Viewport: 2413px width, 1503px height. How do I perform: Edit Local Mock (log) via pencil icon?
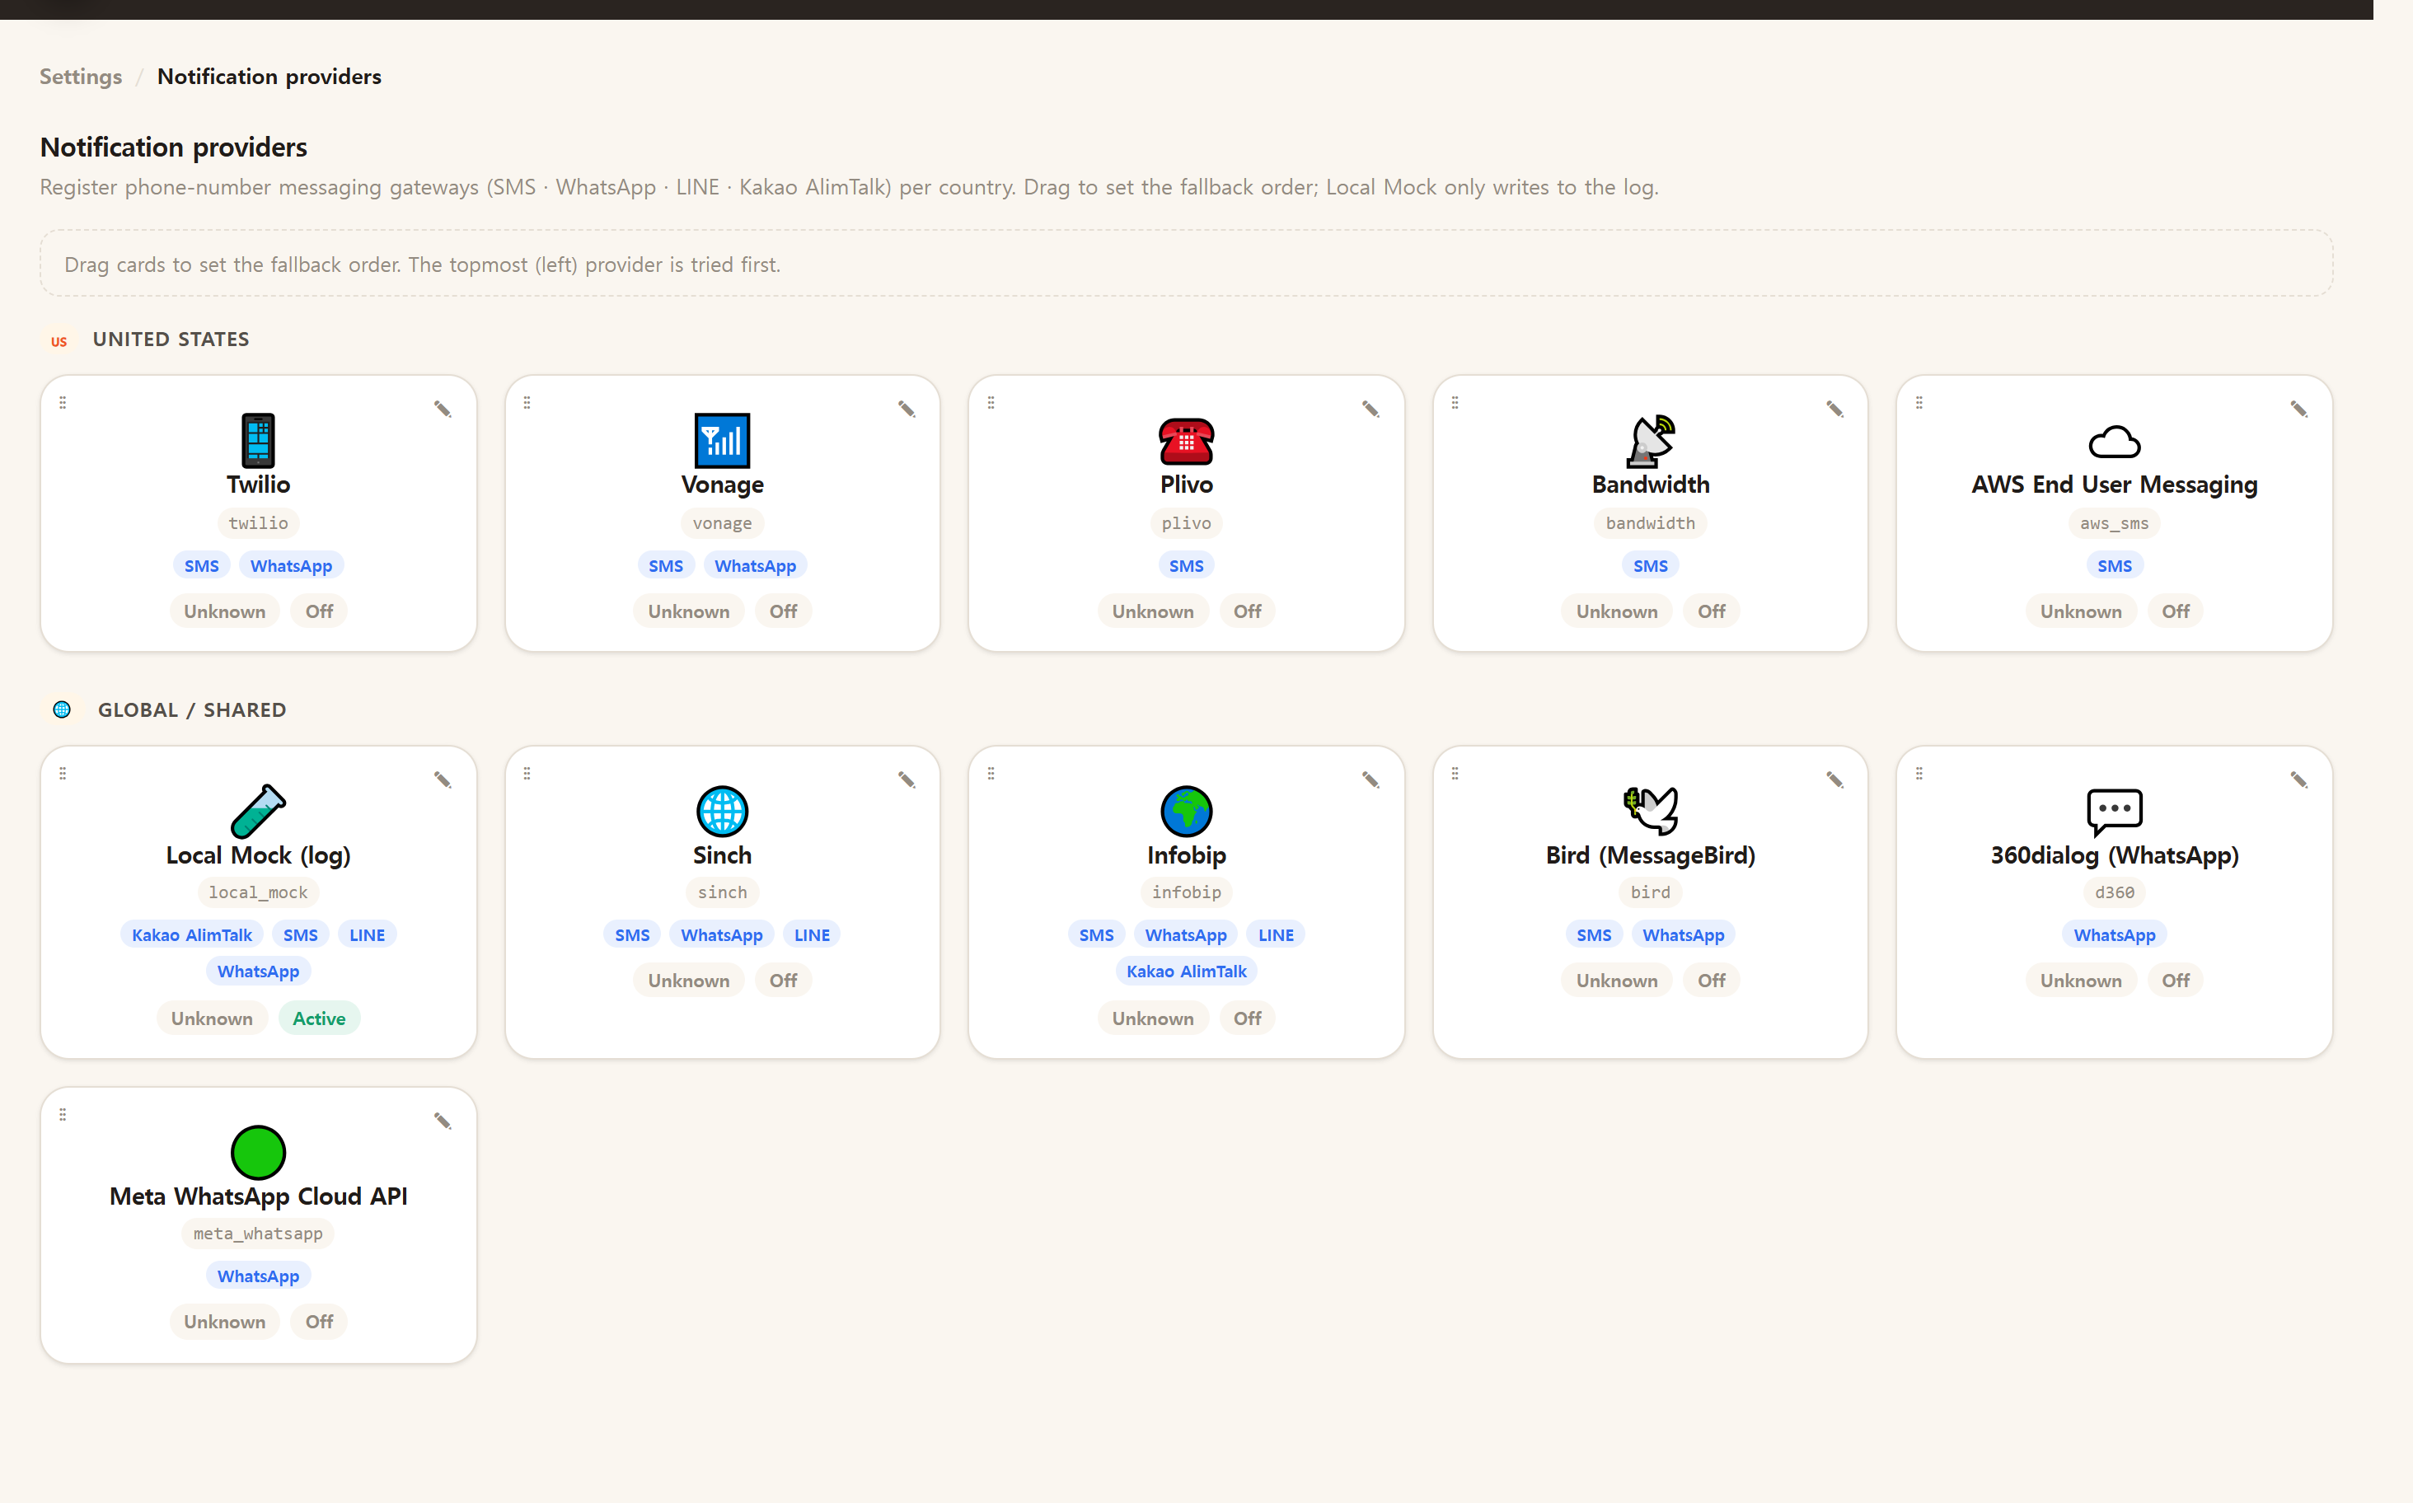tap(443, 780)
